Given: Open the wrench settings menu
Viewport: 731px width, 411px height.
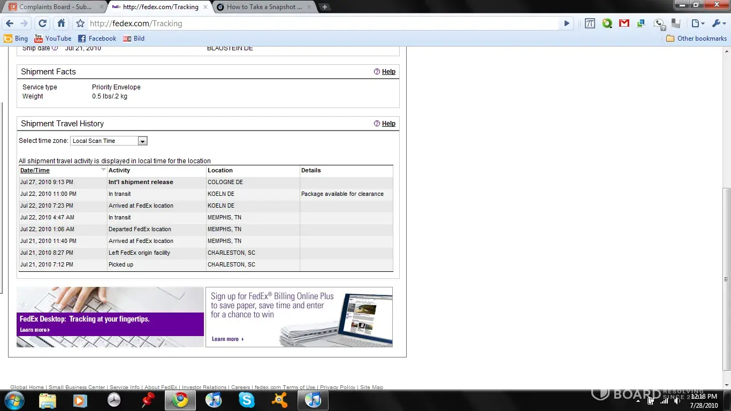Looking at the screenshot, I should pyautogui.click(x=717, y=24).
